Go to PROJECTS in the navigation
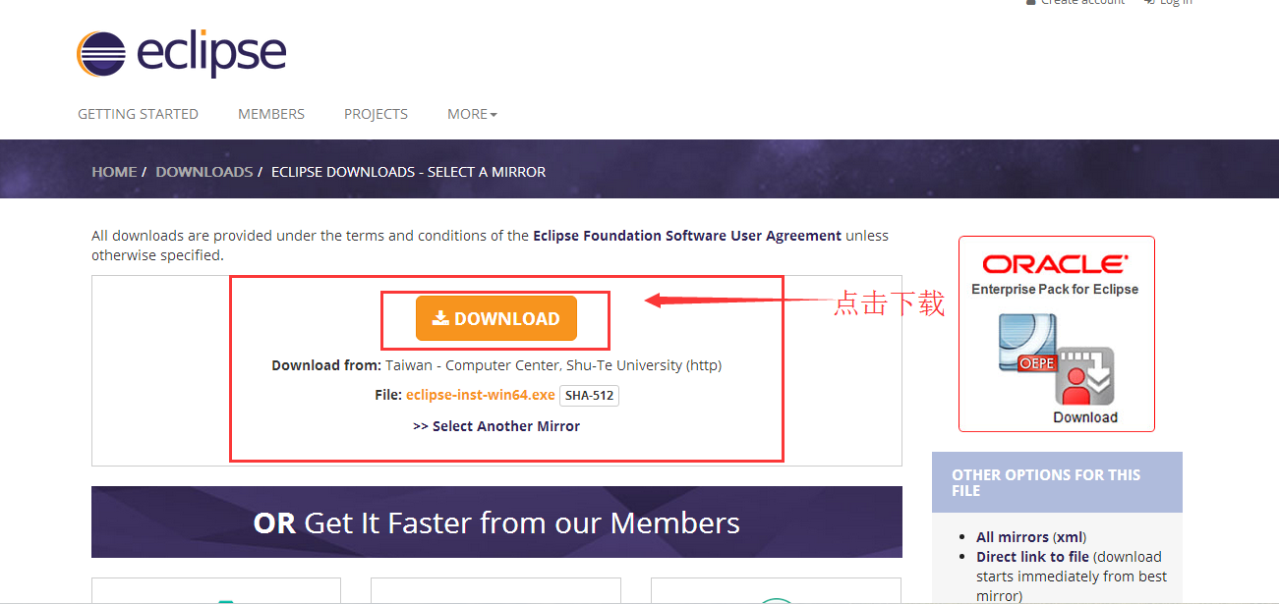 (376, 114)
